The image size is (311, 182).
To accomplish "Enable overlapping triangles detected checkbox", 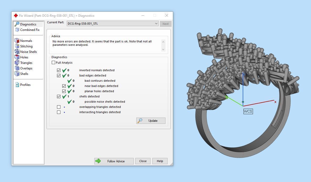I will pos(59,107).
